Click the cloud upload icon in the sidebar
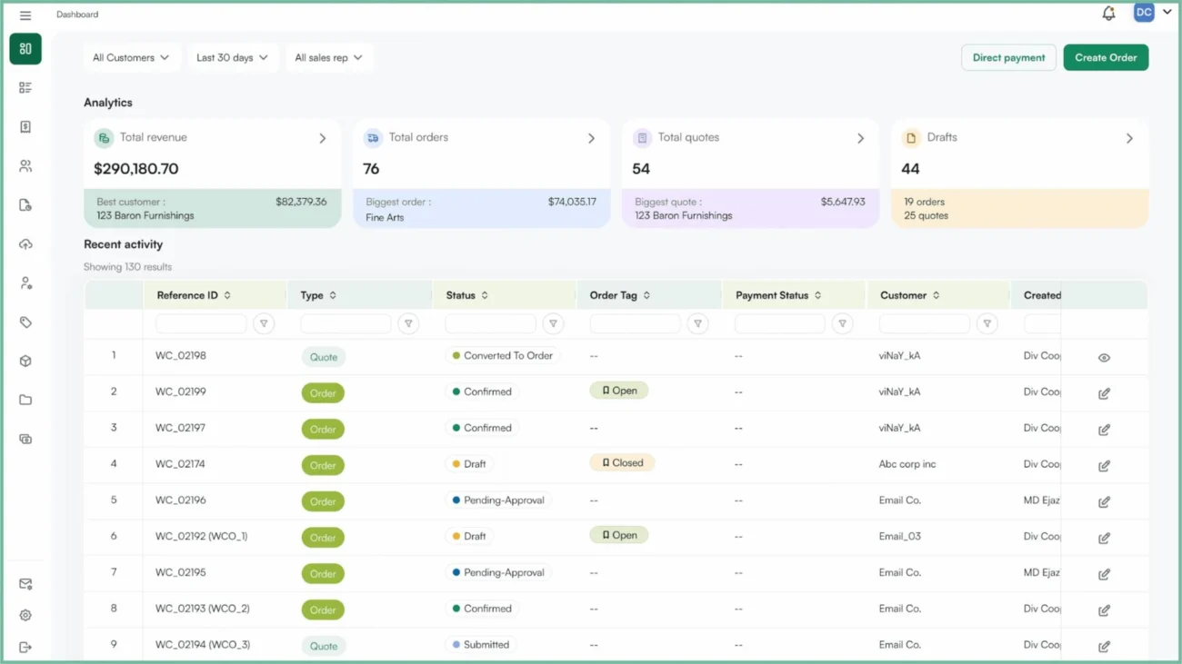 (x=25, y=243)
